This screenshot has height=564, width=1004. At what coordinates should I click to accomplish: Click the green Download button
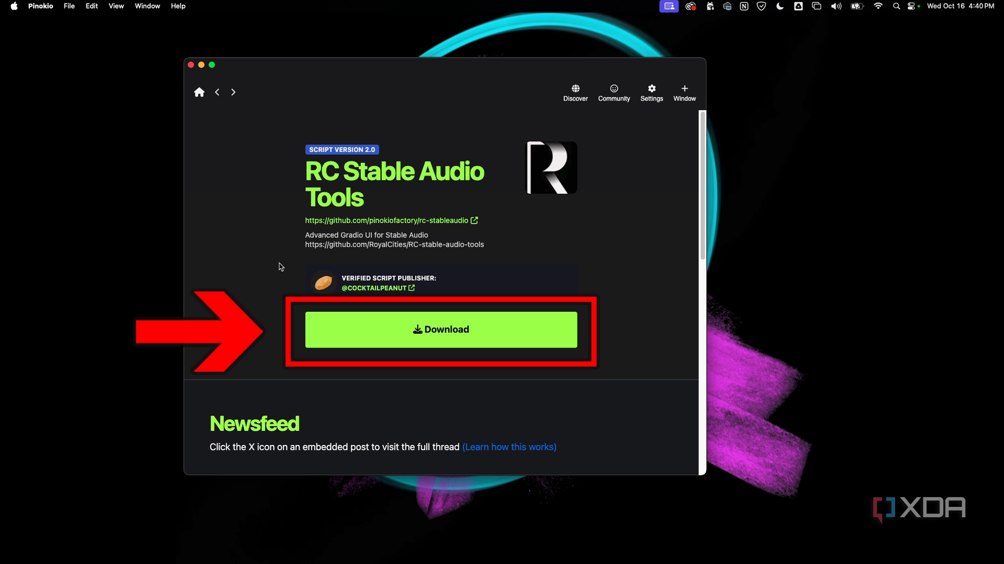[441, 329]
